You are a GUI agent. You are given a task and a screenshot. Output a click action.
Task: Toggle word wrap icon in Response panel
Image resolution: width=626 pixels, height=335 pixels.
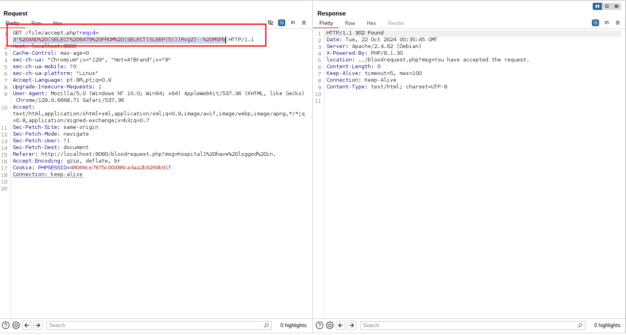coord(595,23)
